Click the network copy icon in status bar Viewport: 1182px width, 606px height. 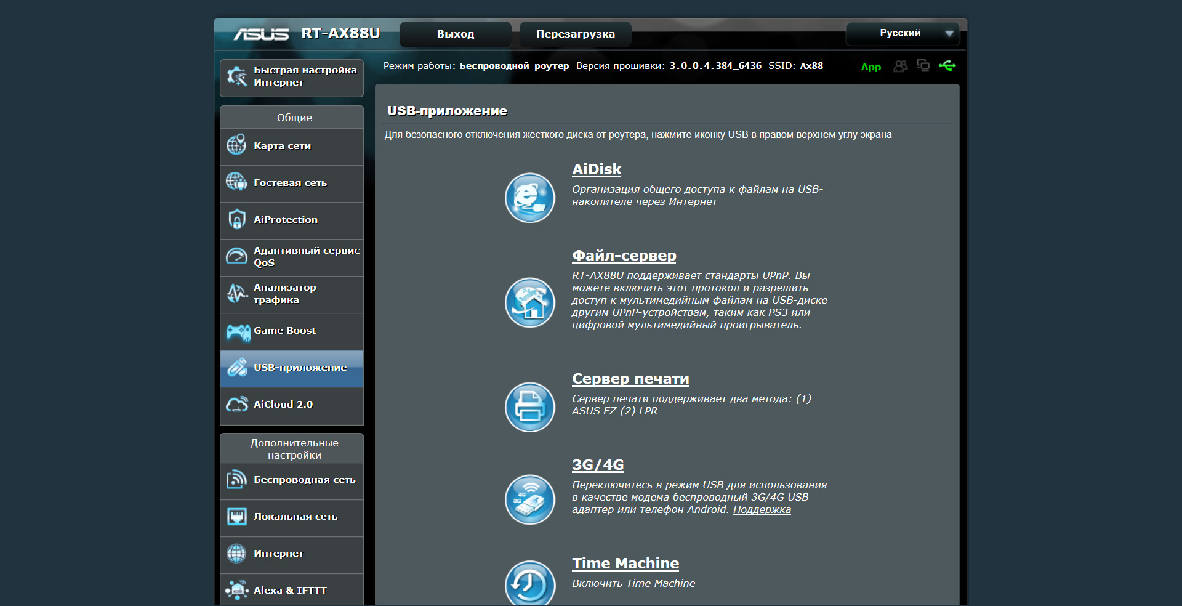point(923,65)
